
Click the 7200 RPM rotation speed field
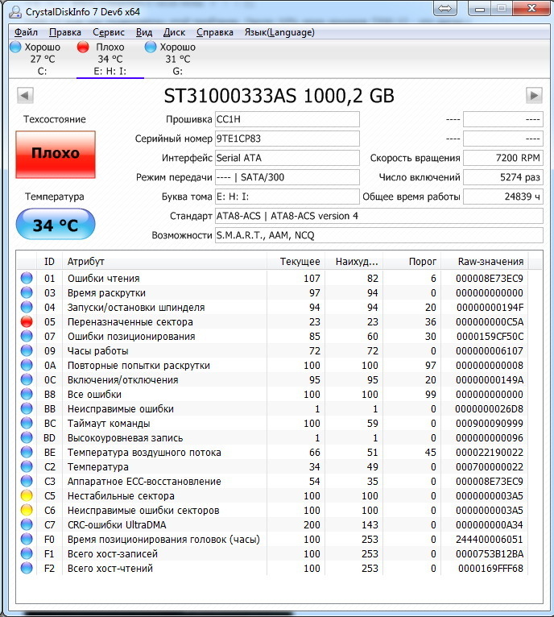click(502, 158)
